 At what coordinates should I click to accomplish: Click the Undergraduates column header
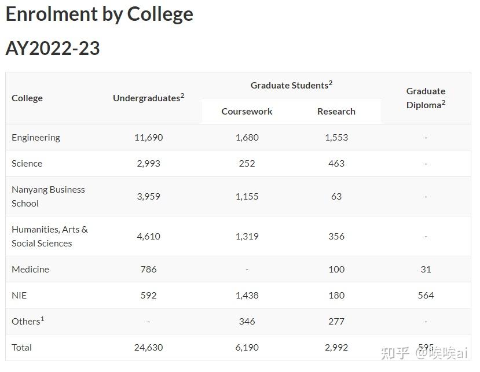[x=148, y=98]
